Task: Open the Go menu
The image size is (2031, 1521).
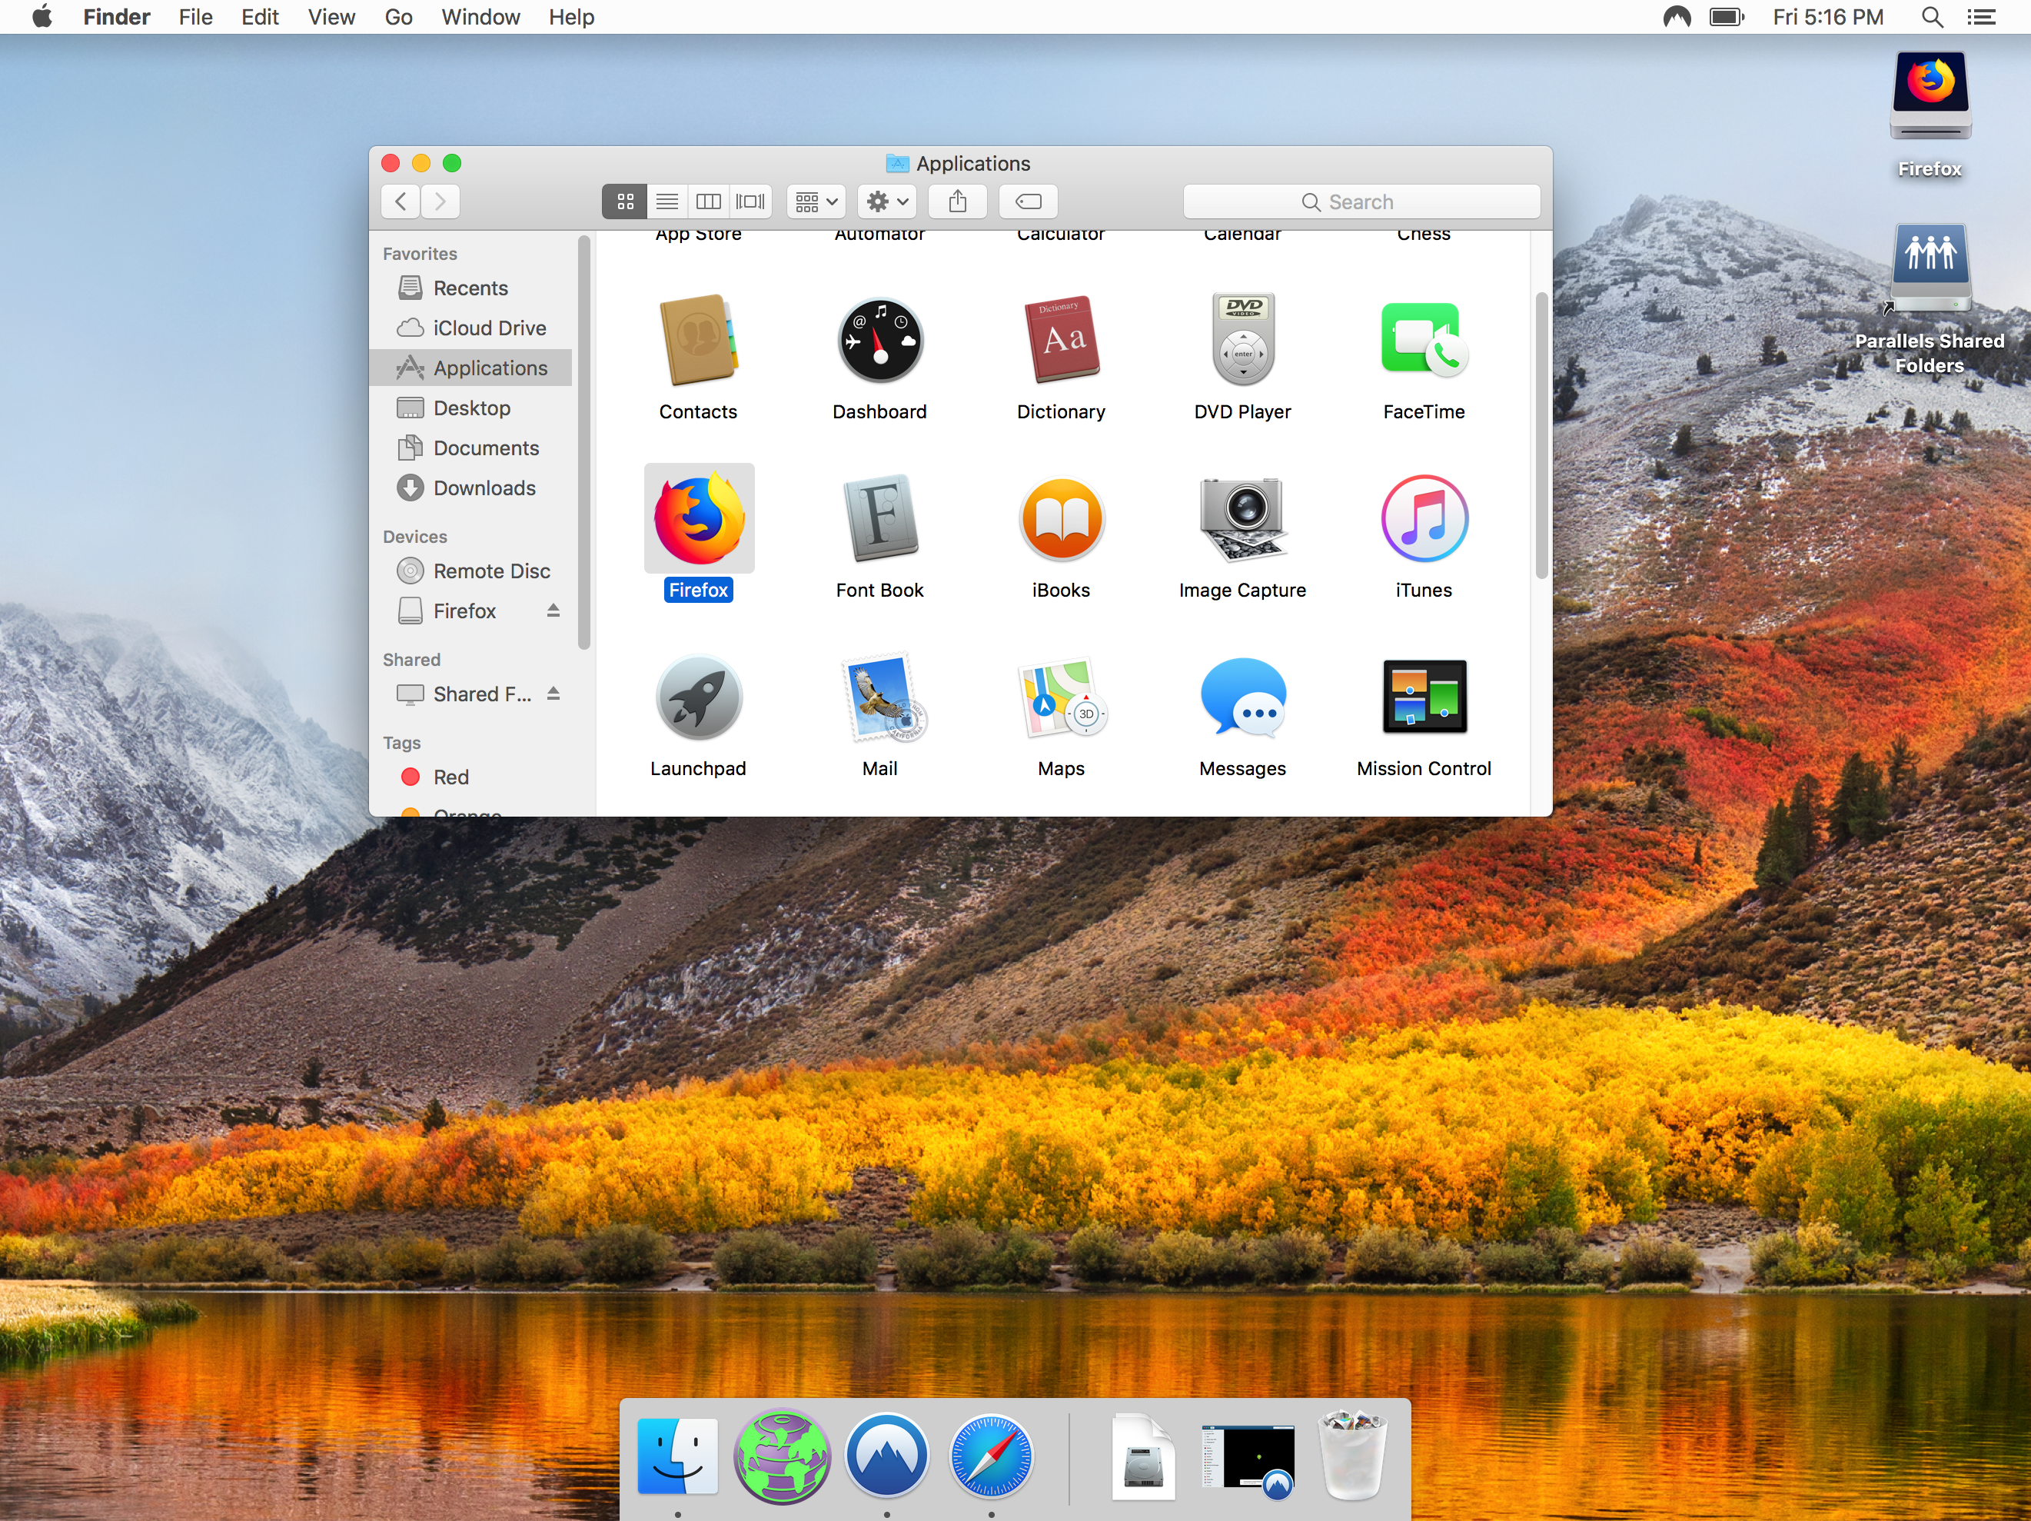Action: [398, 17]
